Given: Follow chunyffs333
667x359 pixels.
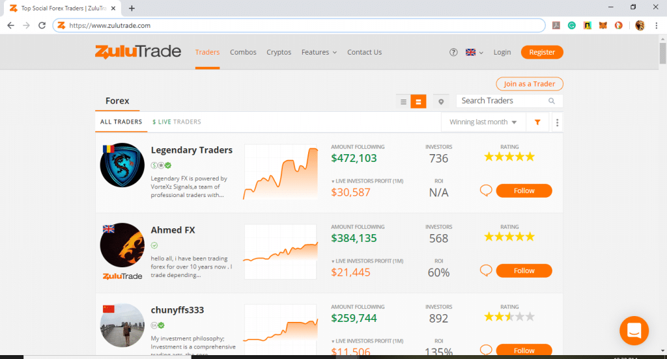Looking at the screenshot, I should [524, 350].
